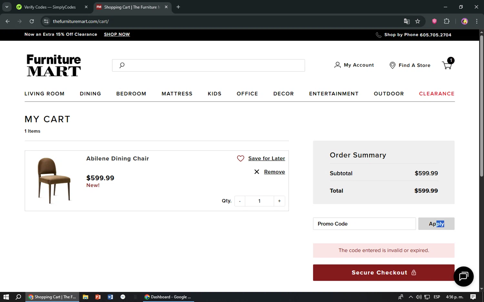Open the ENTERTAINMENT menu
Viewport: 484px width, 302px height.
[334, 94]
